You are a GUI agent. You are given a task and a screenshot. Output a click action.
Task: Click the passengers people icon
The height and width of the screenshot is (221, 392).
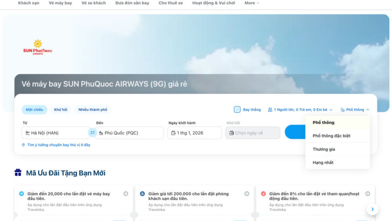(270, 109)
